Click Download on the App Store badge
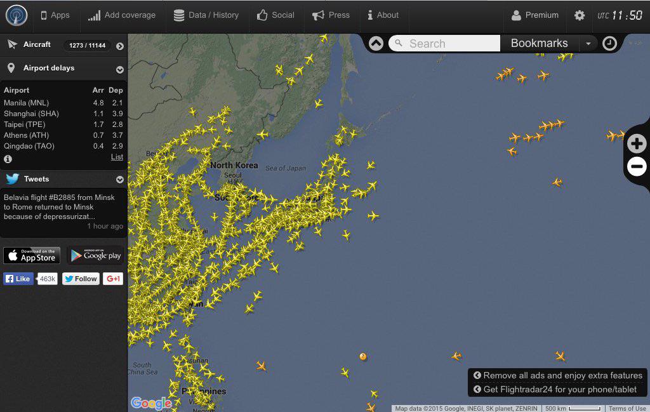 click(x=32, y=255)
